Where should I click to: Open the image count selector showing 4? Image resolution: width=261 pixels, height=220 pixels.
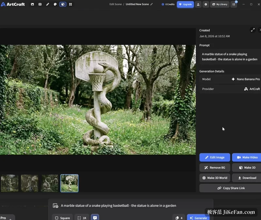tap(179, 218)
